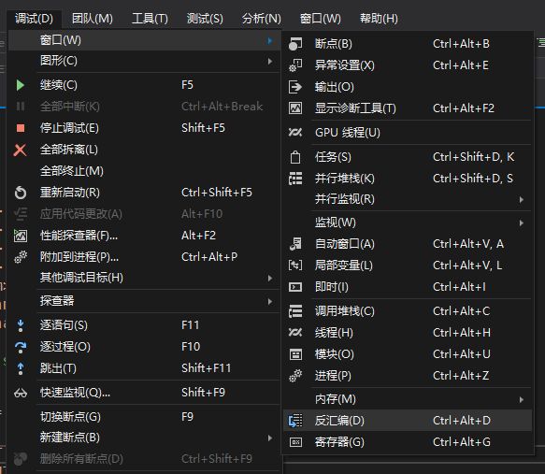Select 全部终止(M) menu entry
Screen dimensions: 545x474
(x=144, y=171)
